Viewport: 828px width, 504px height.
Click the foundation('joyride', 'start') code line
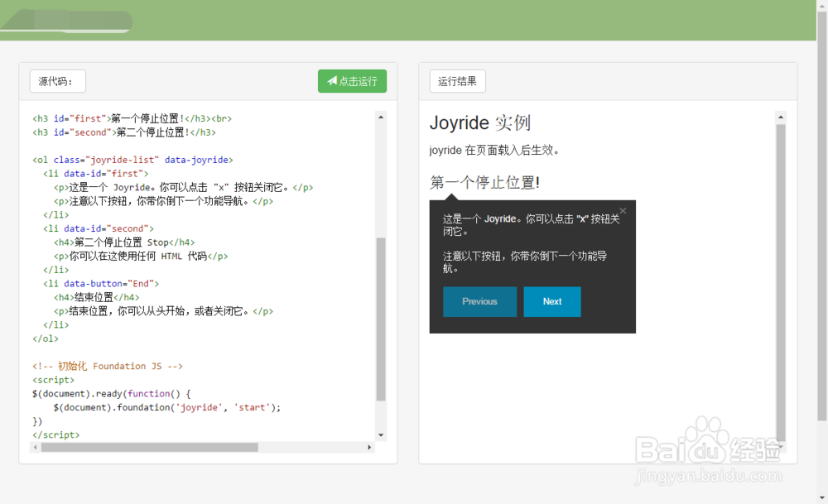[x=167, y=407]
